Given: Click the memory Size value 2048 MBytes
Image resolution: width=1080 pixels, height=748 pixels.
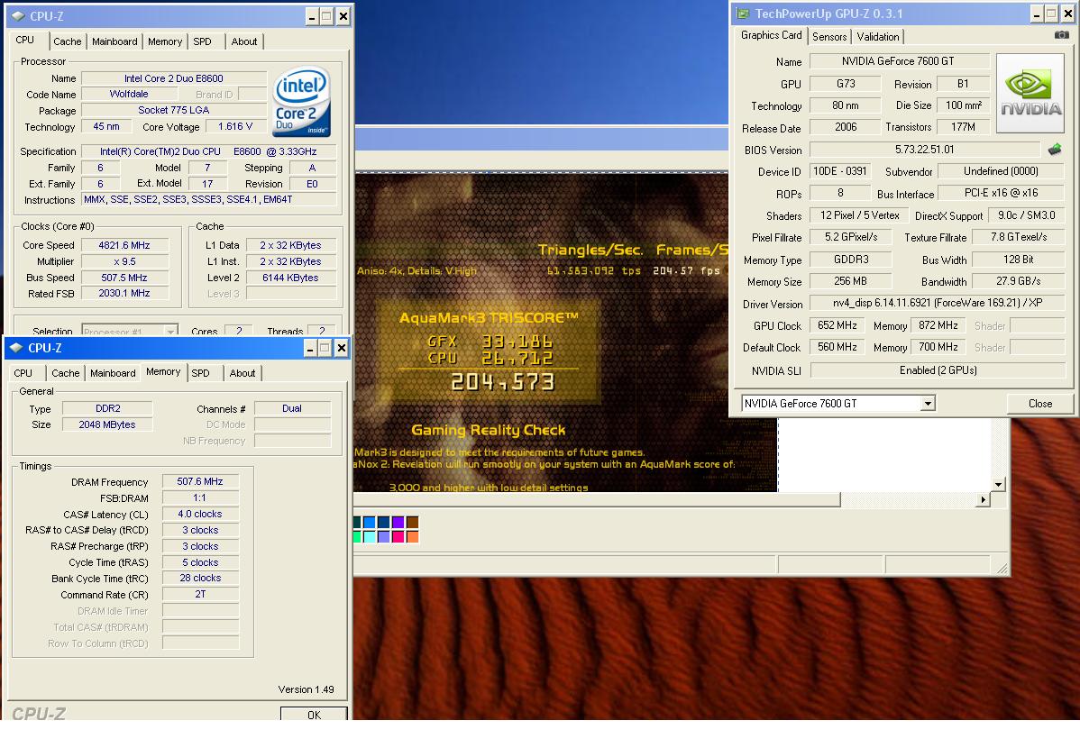Looking at the screenshot, I should tap(108, 425).
